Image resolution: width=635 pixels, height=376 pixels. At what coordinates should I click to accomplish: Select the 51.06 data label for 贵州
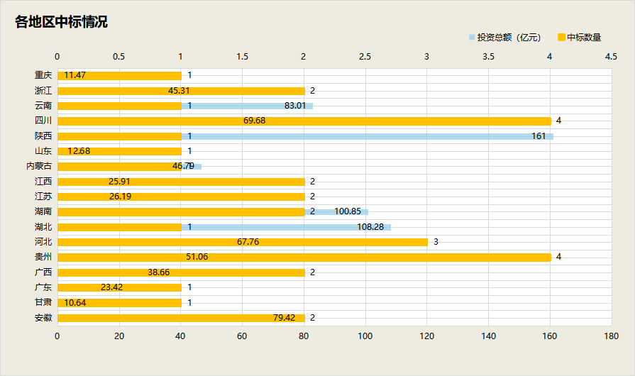[x=197, y=257]
